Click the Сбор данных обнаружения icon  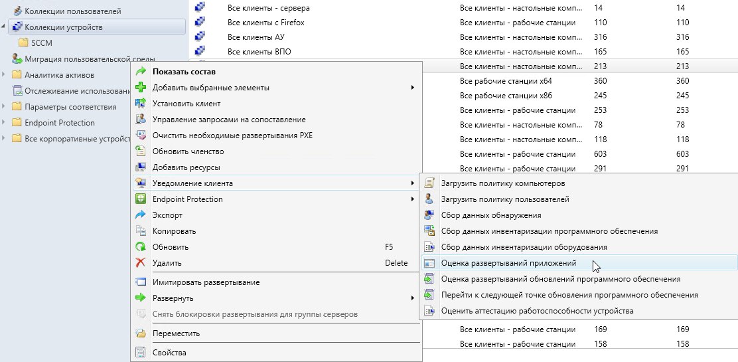[429, 215]
